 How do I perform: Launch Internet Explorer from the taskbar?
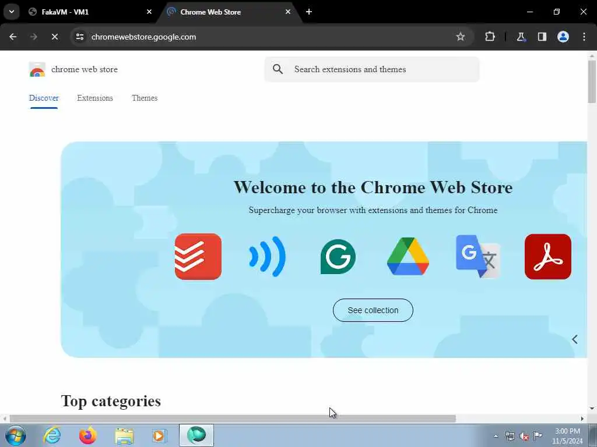52,435
